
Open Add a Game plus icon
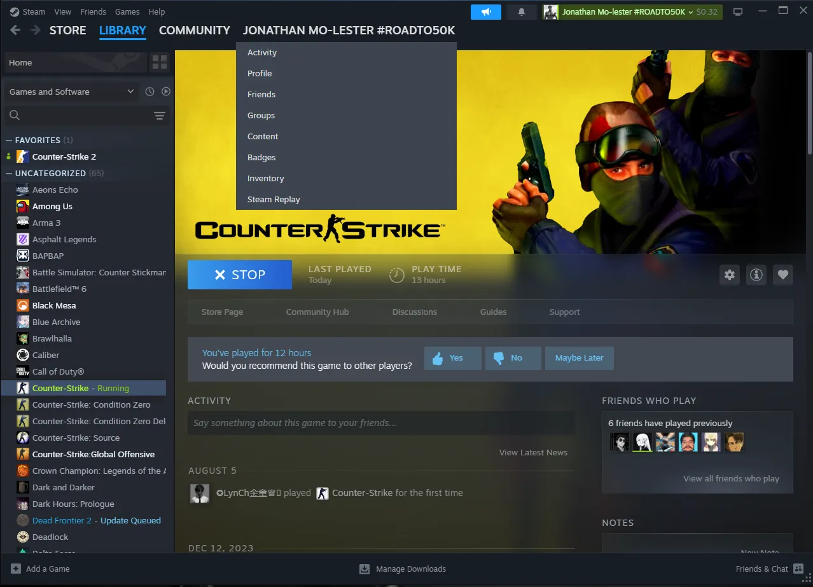pos(15,569)
